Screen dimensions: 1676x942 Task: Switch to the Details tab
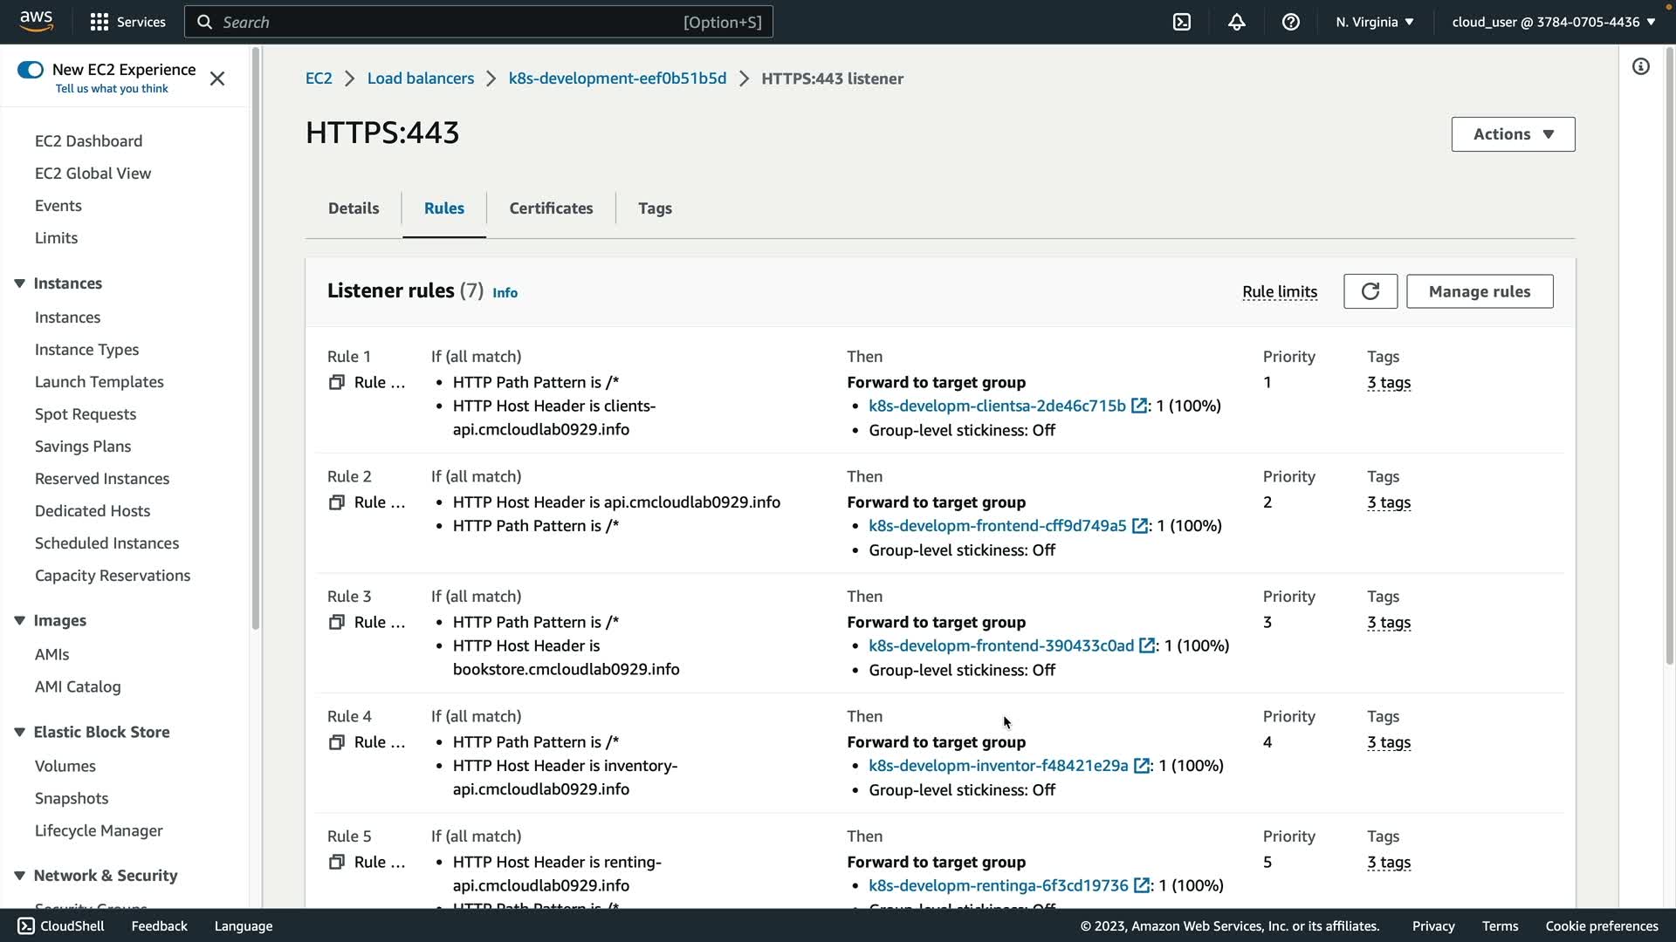(x=354, y=208)
